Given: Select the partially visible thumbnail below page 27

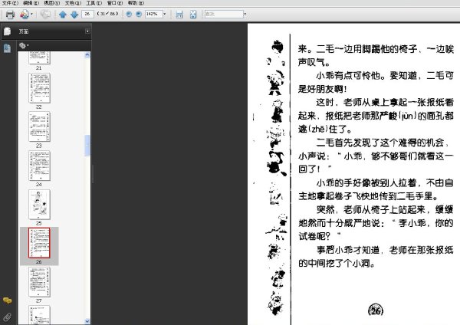Looking at the screenshot, I should [x=39, y=315].
